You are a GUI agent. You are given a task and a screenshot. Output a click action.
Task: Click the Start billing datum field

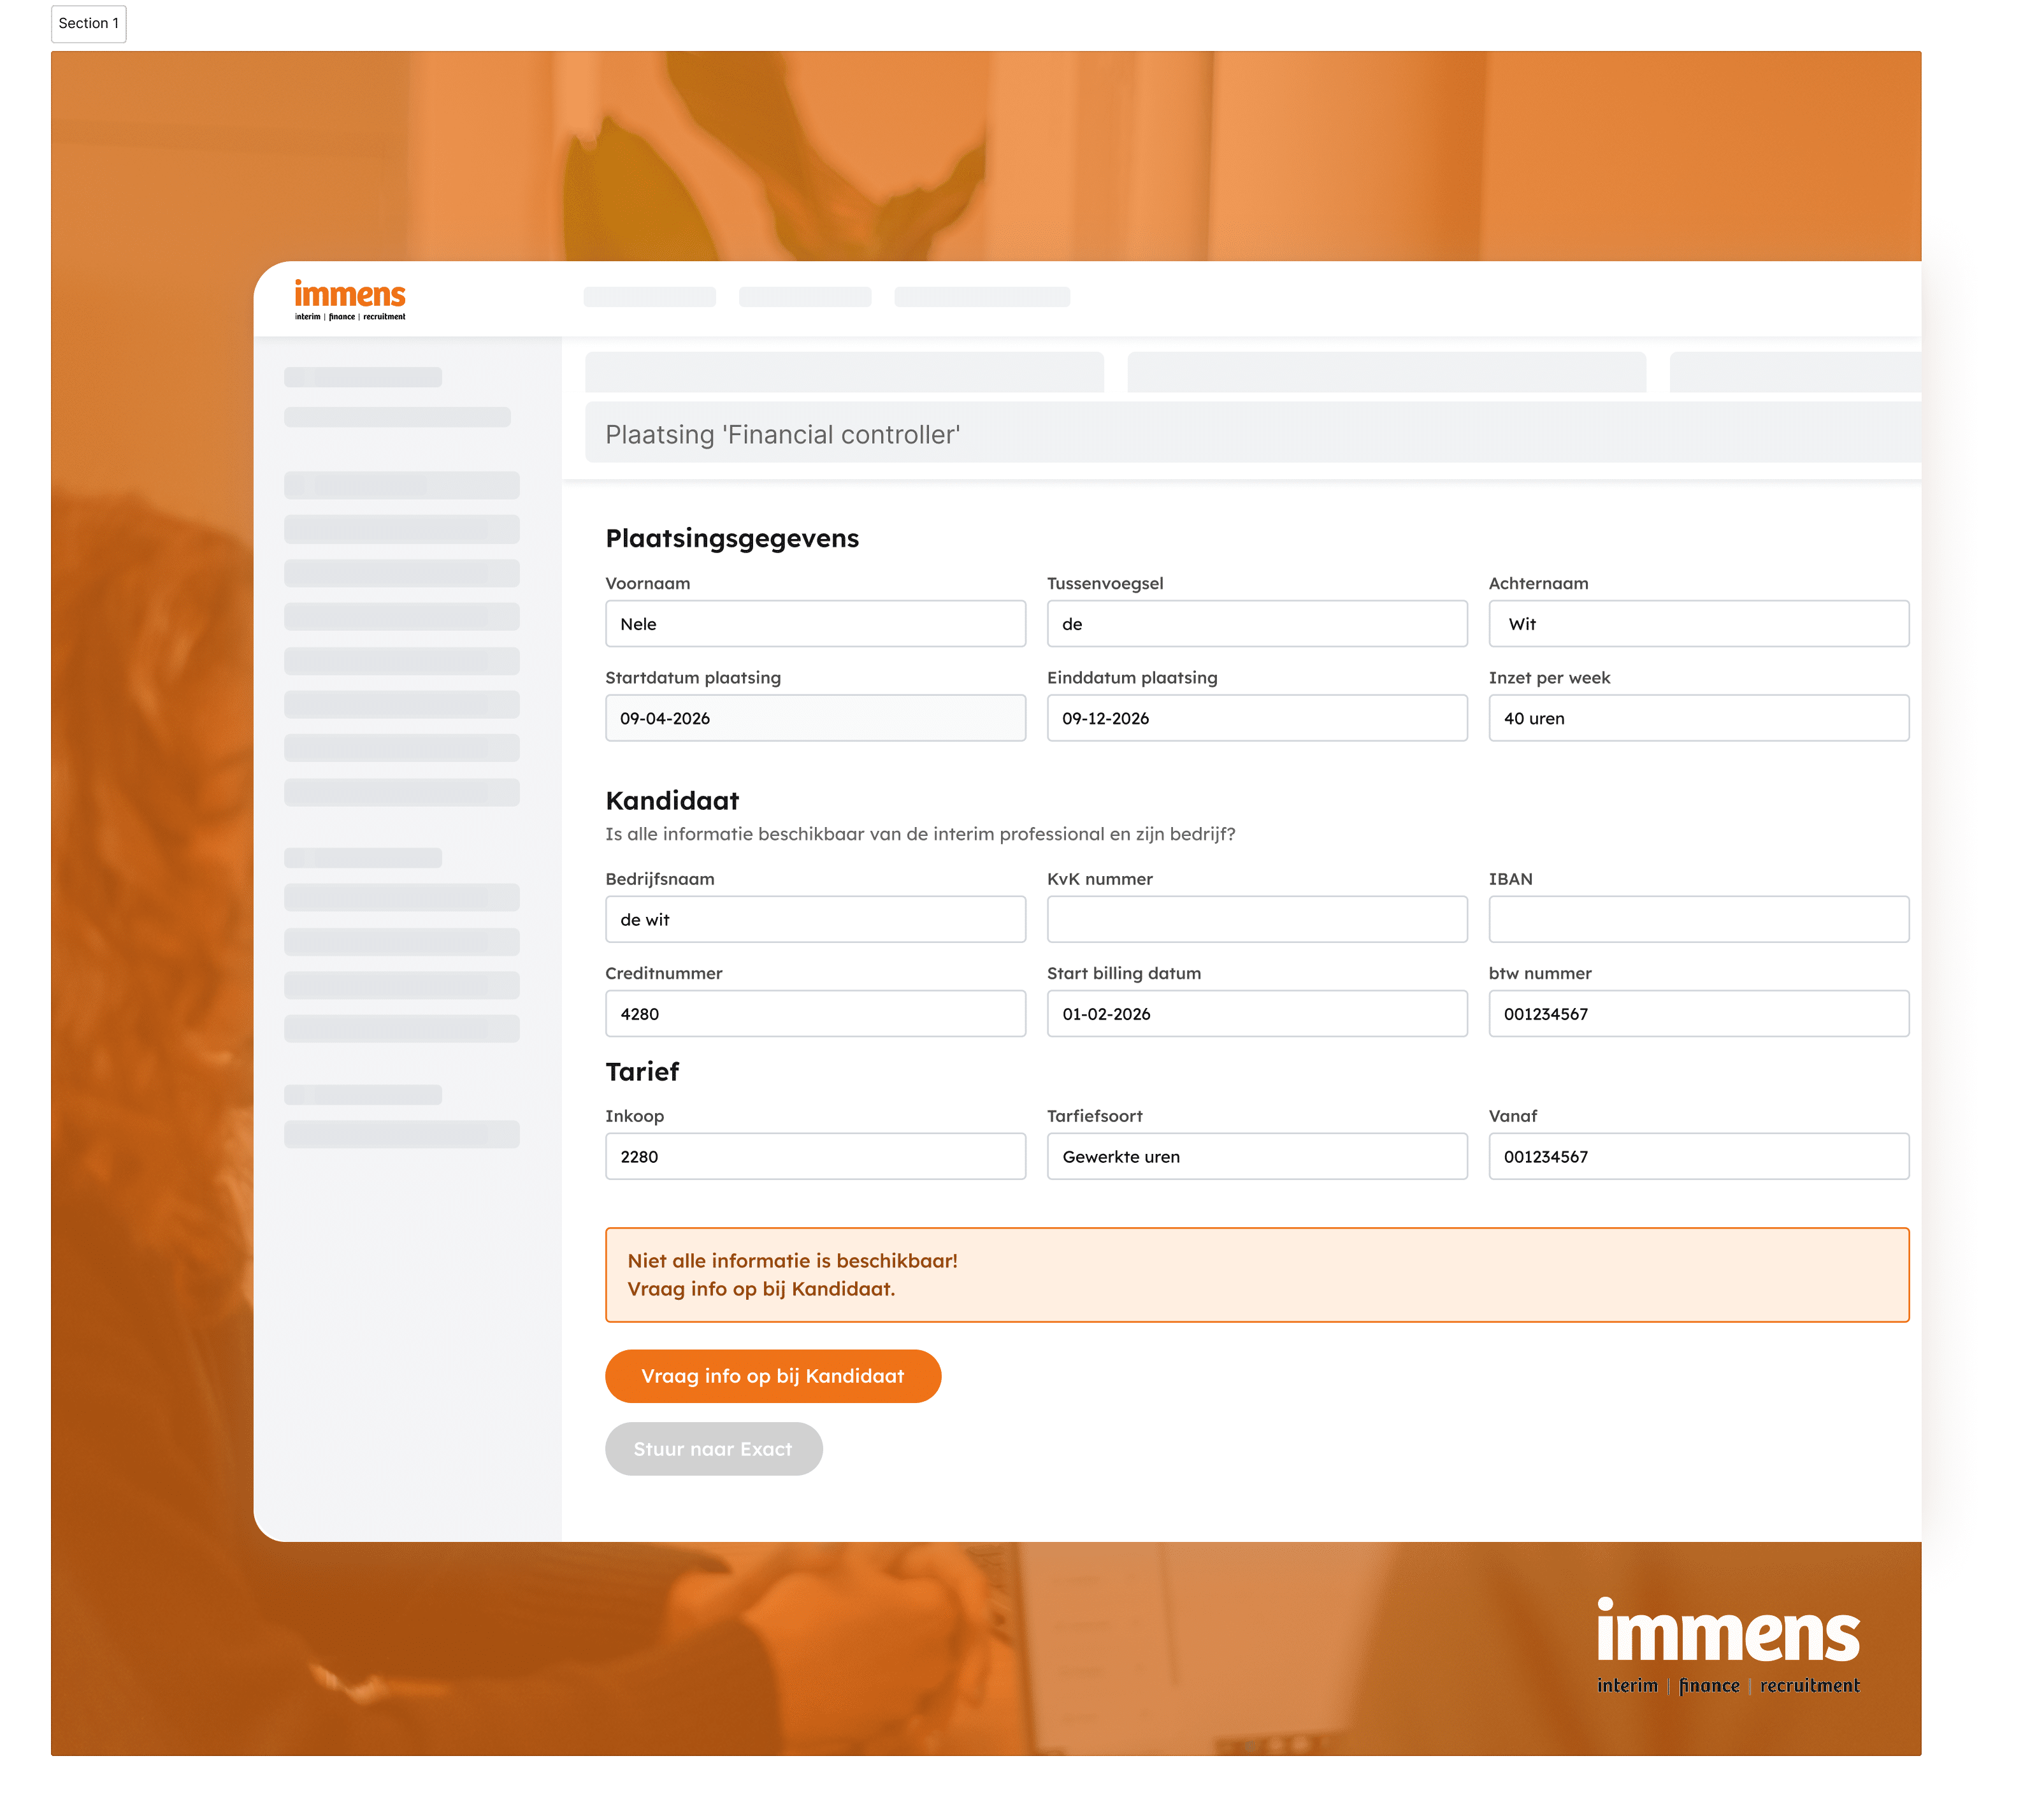point(1256,1013)
